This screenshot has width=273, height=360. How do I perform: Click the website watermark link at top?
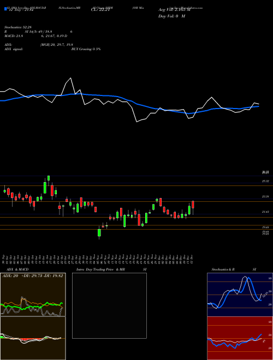(x=185, y=8)
